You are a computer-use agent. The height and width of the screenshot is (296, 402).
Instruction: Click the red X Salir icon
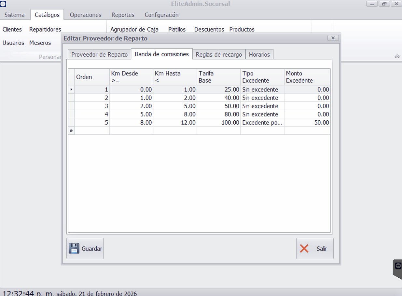pos(304,249)
